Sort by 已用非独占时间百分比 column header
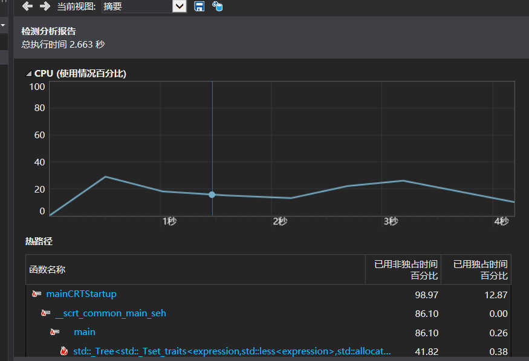 (403, 269)
